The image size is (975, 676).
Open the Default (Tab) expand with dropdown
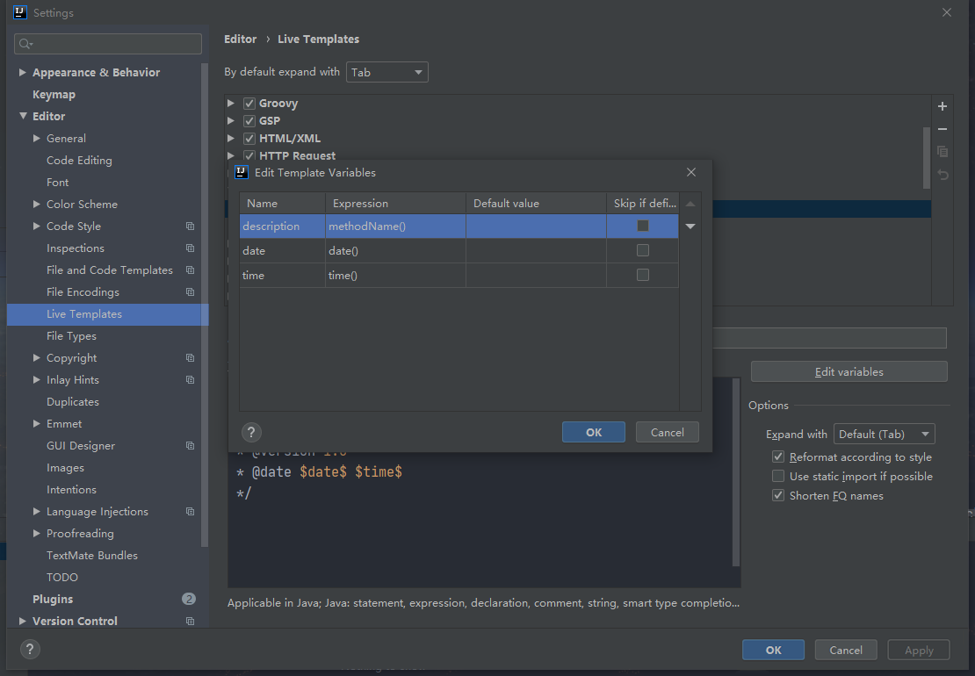coord(884,435)
